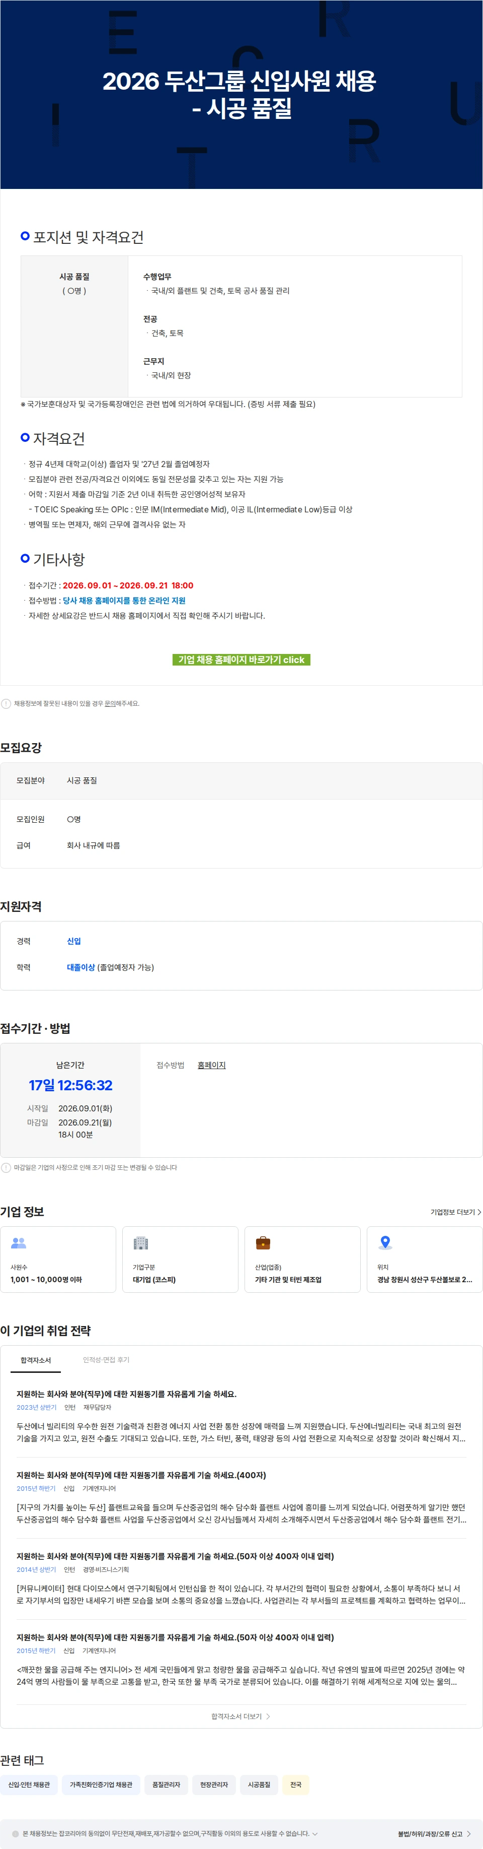Select the yellow 전국 tag
483x1849 pixels.
point(296,1785)
